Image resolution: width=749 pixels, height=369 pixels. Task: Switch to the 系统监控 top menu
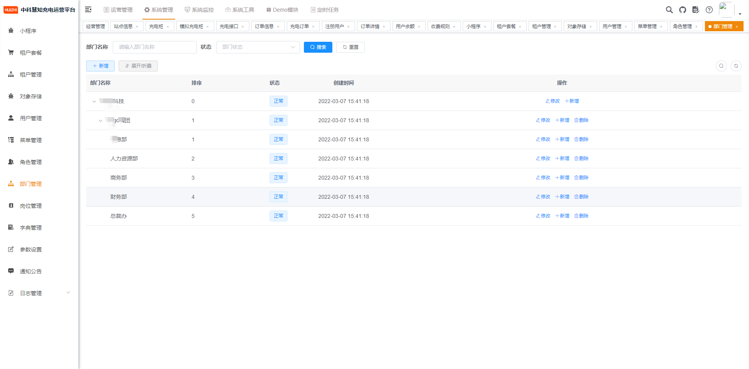[199, 10]
